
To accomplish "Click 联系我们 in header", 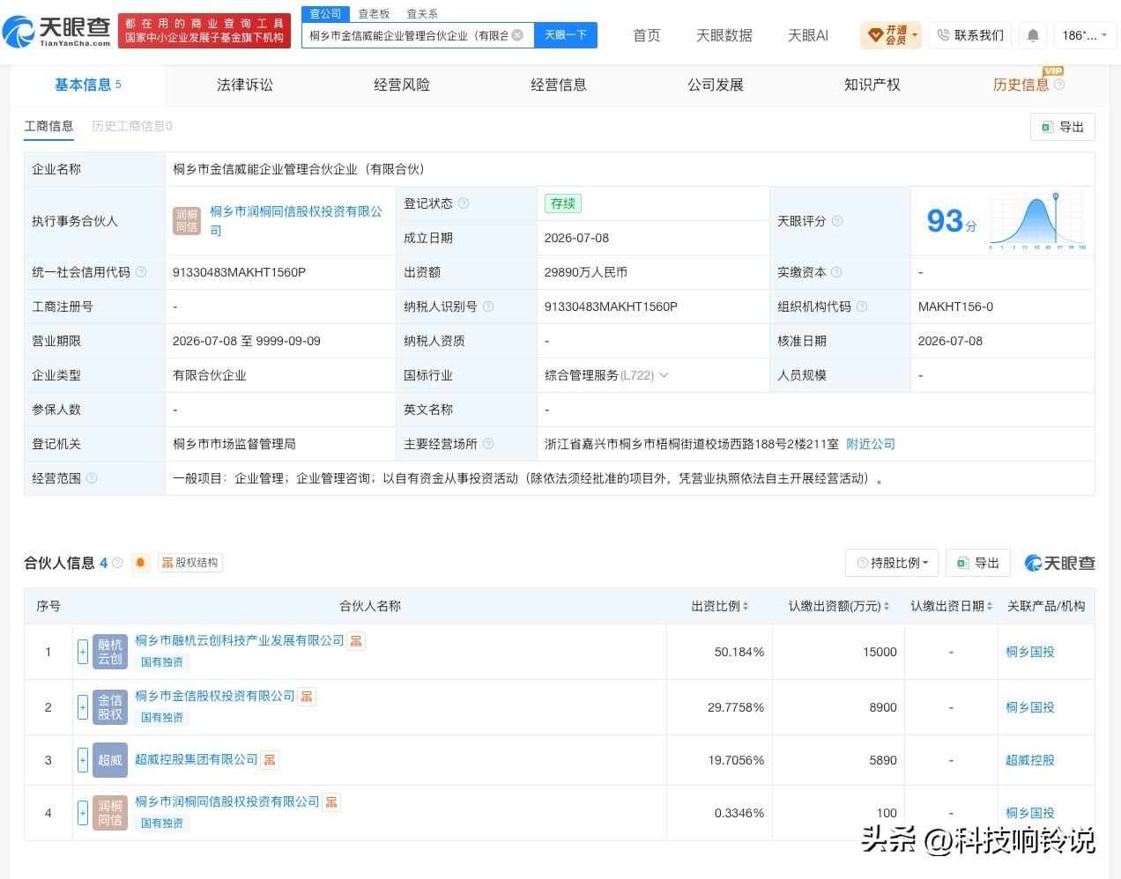I will pos(970,35).
